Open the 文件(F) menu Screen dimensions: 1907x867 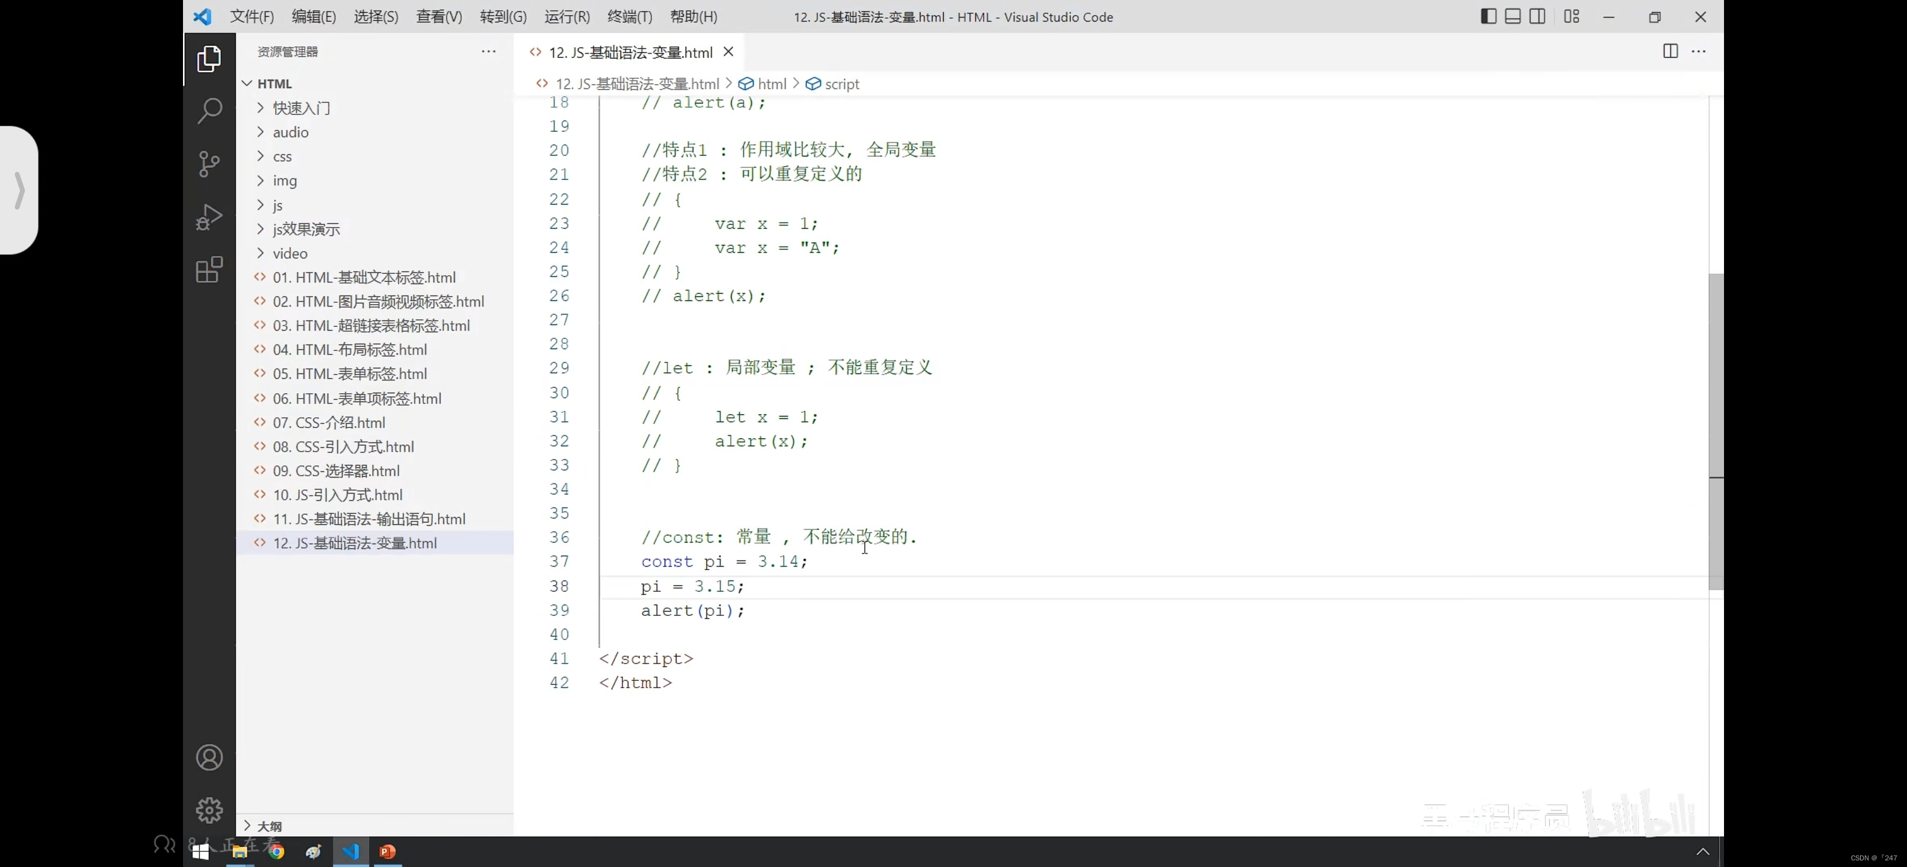[x=252, y=16]
